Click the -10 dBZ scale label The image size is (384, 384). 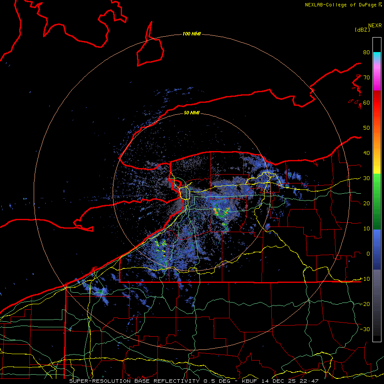pyautogui.click(x=365, y=279)
